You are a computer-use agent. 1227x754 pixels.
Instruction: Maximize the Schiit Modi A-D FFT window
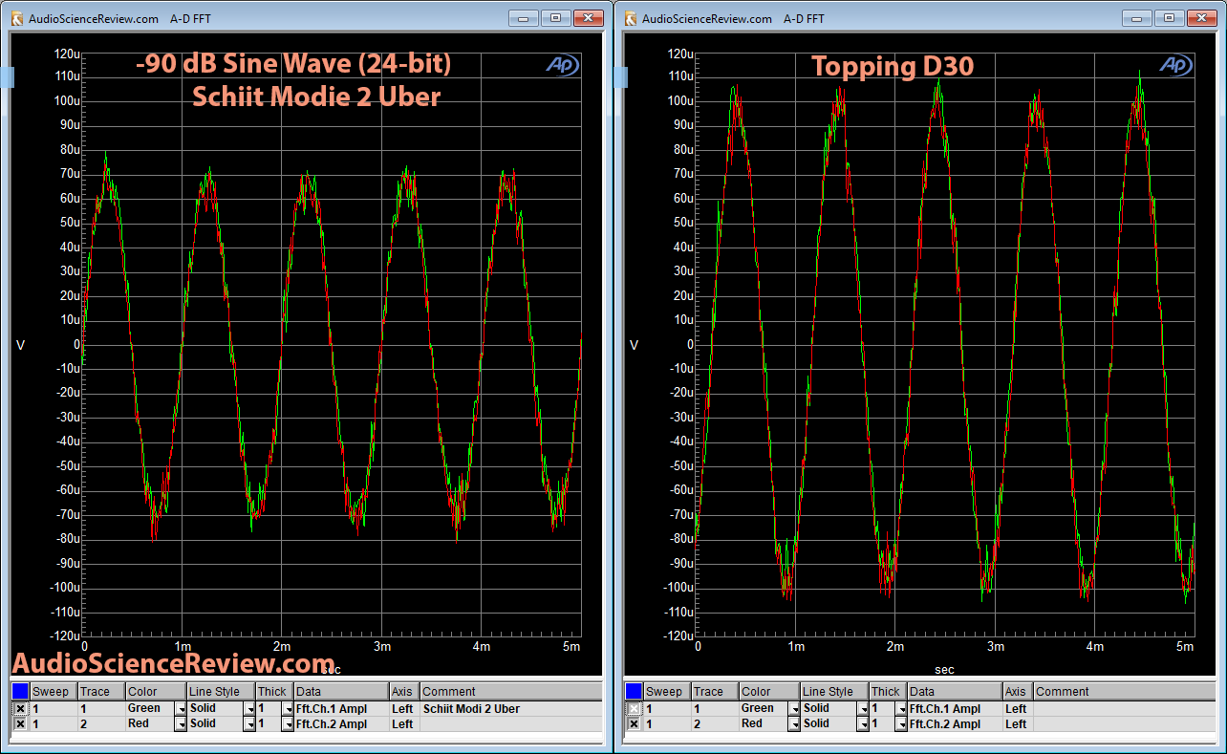point(554,17)
